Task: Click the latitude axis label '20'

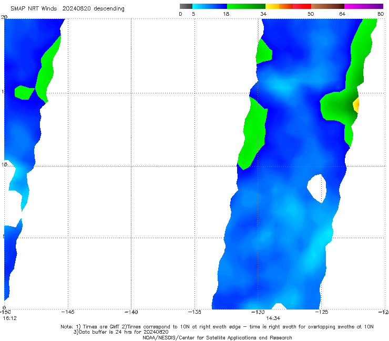Action: (4, 17)
